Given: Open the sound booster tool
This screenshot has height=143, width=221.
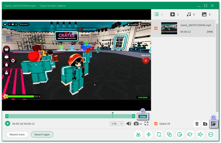Looking at the screenshot, I should pos(200,134).
